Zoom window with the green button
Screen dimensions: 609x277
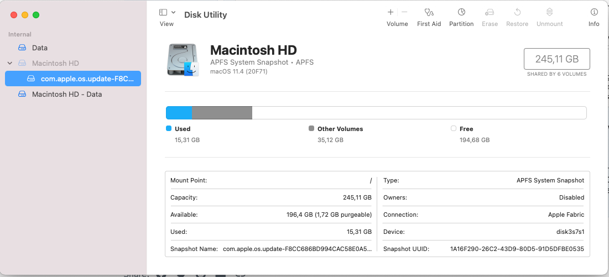coord(36,15)
